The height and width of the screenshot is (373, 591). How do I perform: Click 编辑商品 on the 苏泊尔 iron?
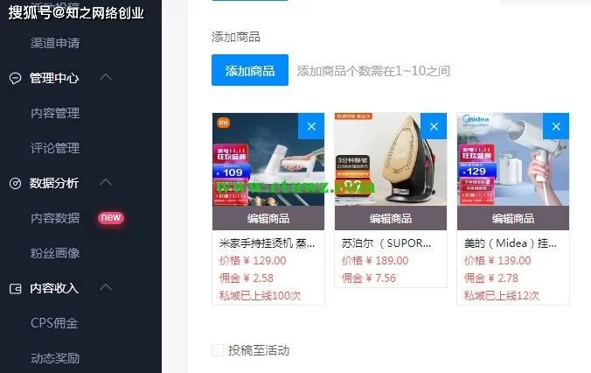click(391, 218)
